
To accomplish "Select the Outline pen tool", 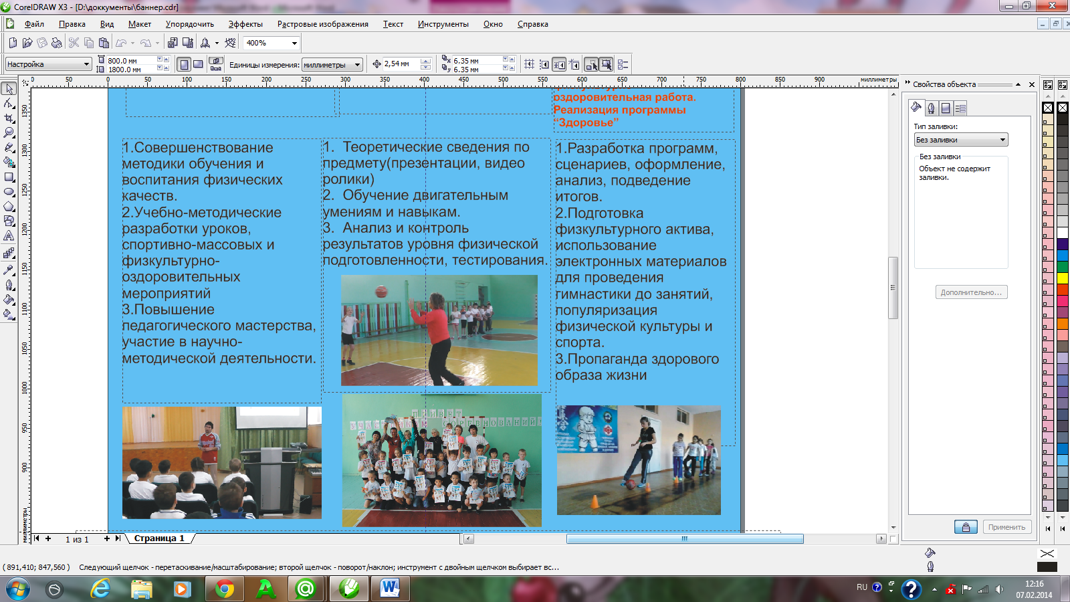I will click(x=9, y=285).
